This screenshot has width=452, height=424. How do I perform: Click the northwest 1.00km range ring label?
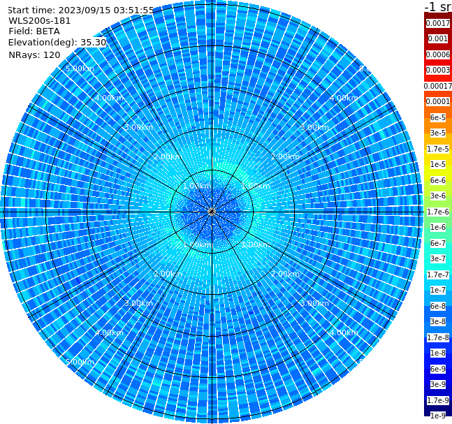pyautogui.click(x=197, y=186)
